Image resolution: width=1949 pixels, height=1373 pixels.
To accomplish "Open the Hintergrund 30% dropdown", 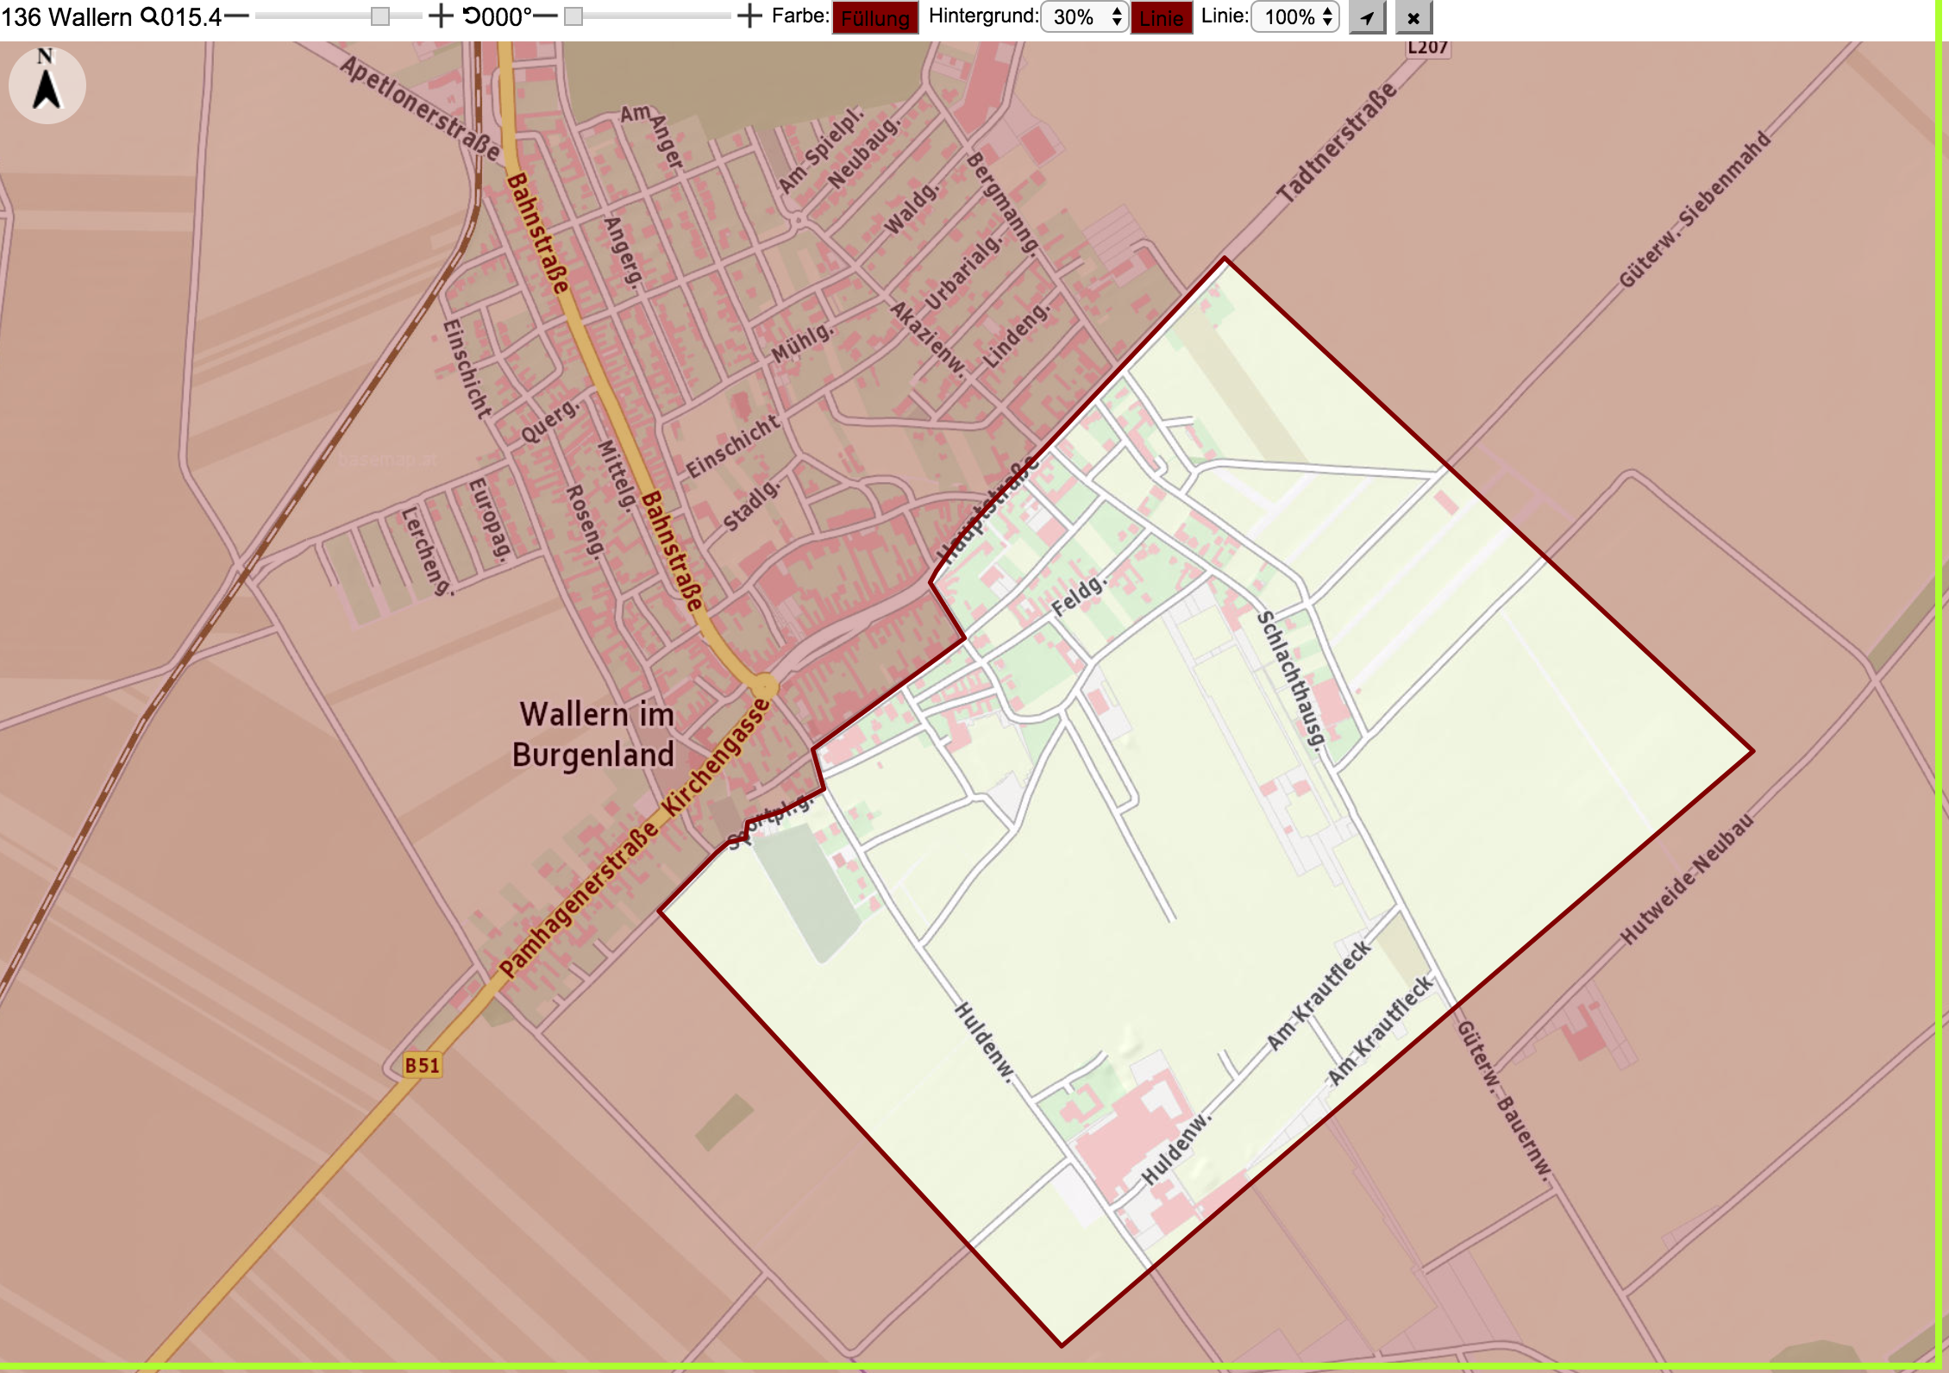I will click(1085, 17).
